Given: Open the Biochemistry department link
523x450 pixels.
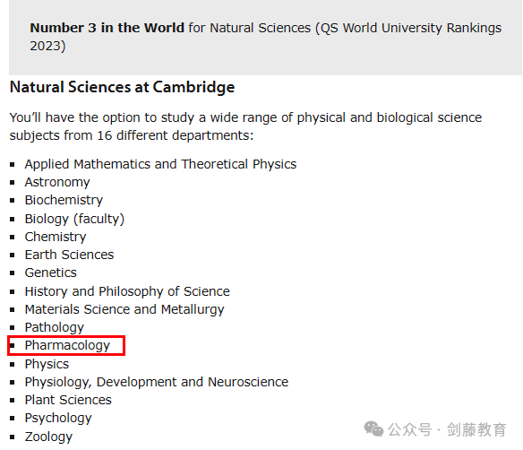Looking at the screenshot, I should pyautogui.click(x=64, y=200).
